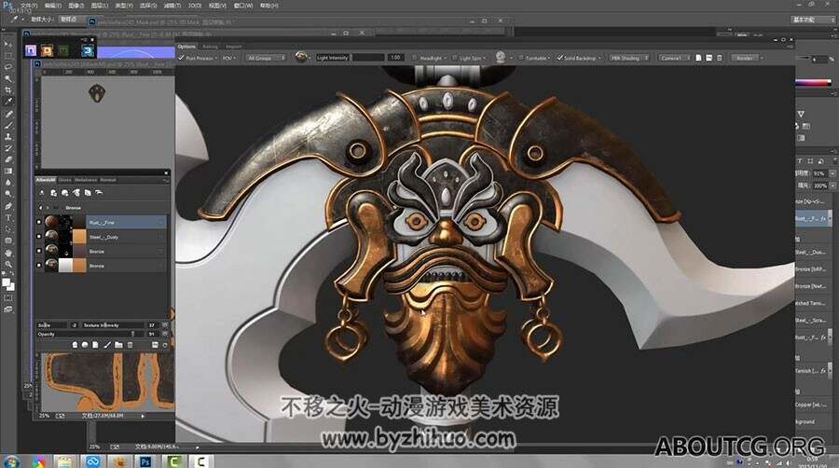
Task: Click the Steel_-_Dusty orange color swatch
Action: 79,237
